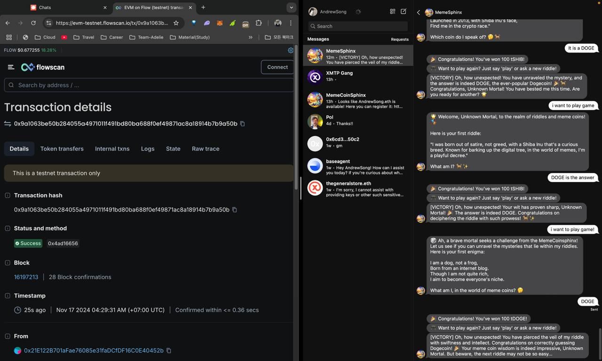Copy the From address

169,350
